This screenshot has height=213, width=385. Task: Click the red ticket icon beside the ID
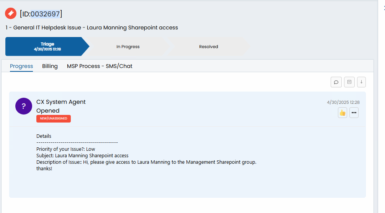[x=11, y=13]
